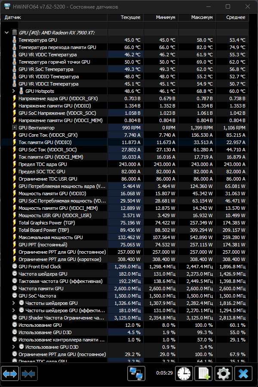Click lightning icon beside Максимальная мощность GPU
Screen dimensions: 258x387
click(15, 237)
